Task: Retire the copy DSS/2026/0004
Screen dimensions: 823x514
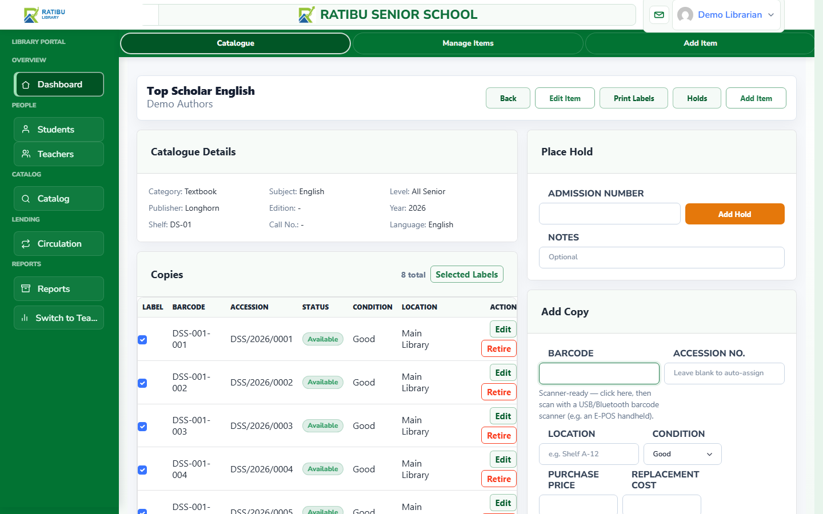Action: tap(499, 479)
